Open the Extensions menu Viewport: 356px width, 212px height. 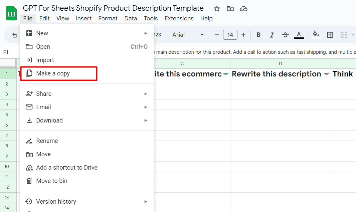(179, 18)
